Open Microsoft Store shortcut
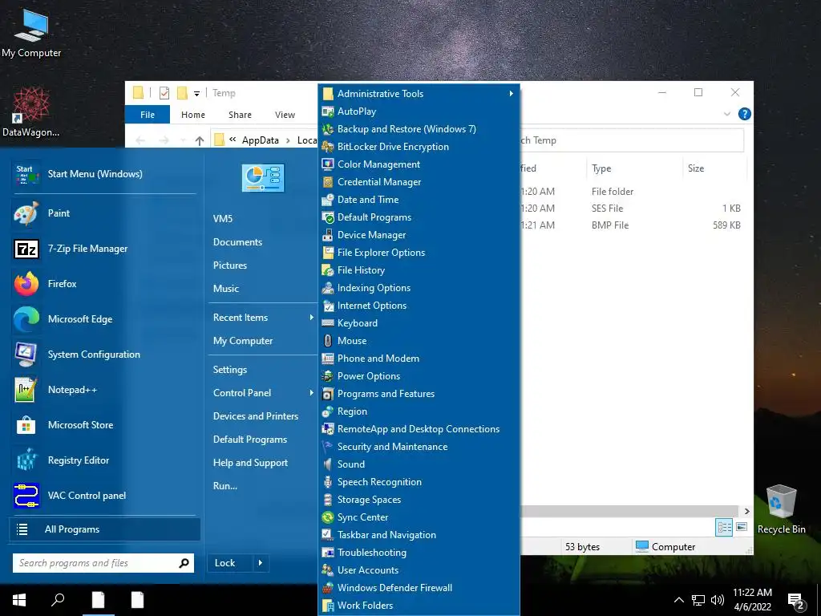Image resolution: width=821 pixels, height=616 pixels. (x=103, y=425)
